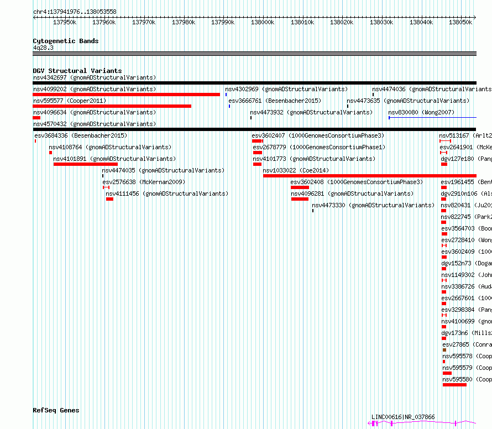Open dgv152n73 variant label
The image size is (492, 429).
(x=467, y=263)
